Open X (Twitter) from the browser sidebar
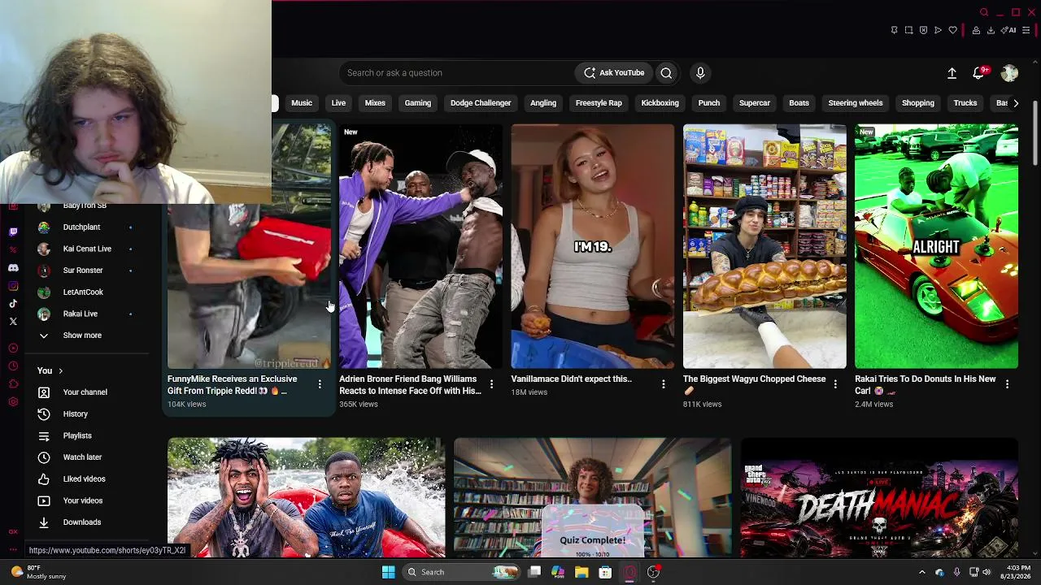The width and height of the screenshot is (1041, 585). tap(13, 321)
